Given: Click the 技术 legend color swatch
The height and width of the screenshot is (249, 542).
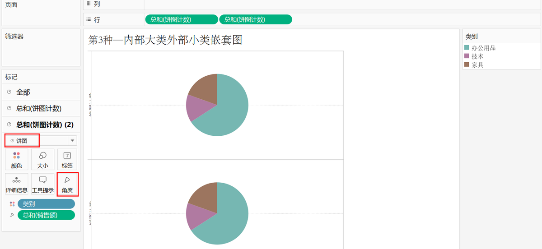Looking at the screenshot, I should click(x=467, y=56).
